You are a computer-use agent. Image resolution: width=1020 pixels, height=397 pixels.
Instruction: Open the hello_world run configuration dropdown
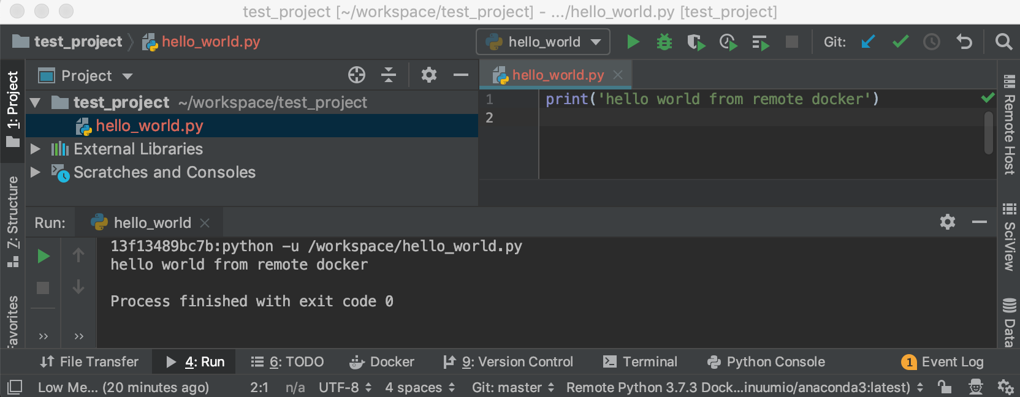pyautogui.click(x=543, y=42)
